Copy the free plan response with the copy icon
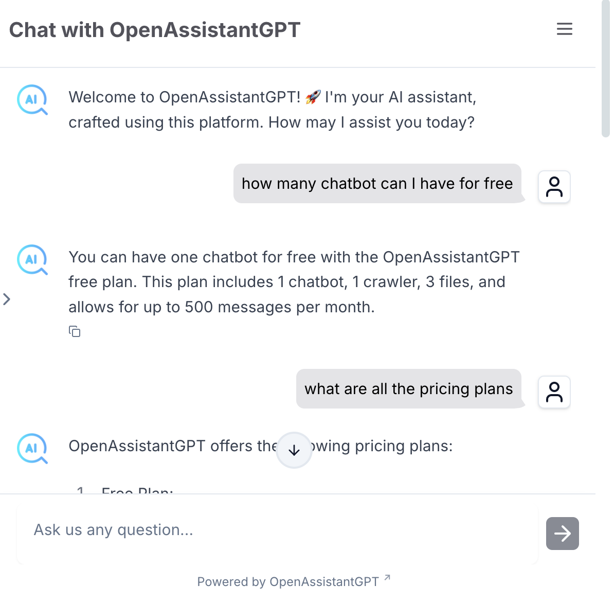The width and height of the screenshot is (614, 603). (x=75, y=331)
